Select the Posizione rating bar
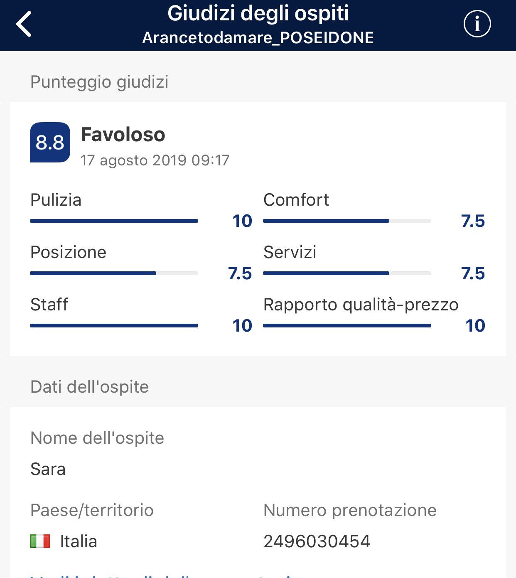Viewport: 516px width, 578px height. click(114, 273)
